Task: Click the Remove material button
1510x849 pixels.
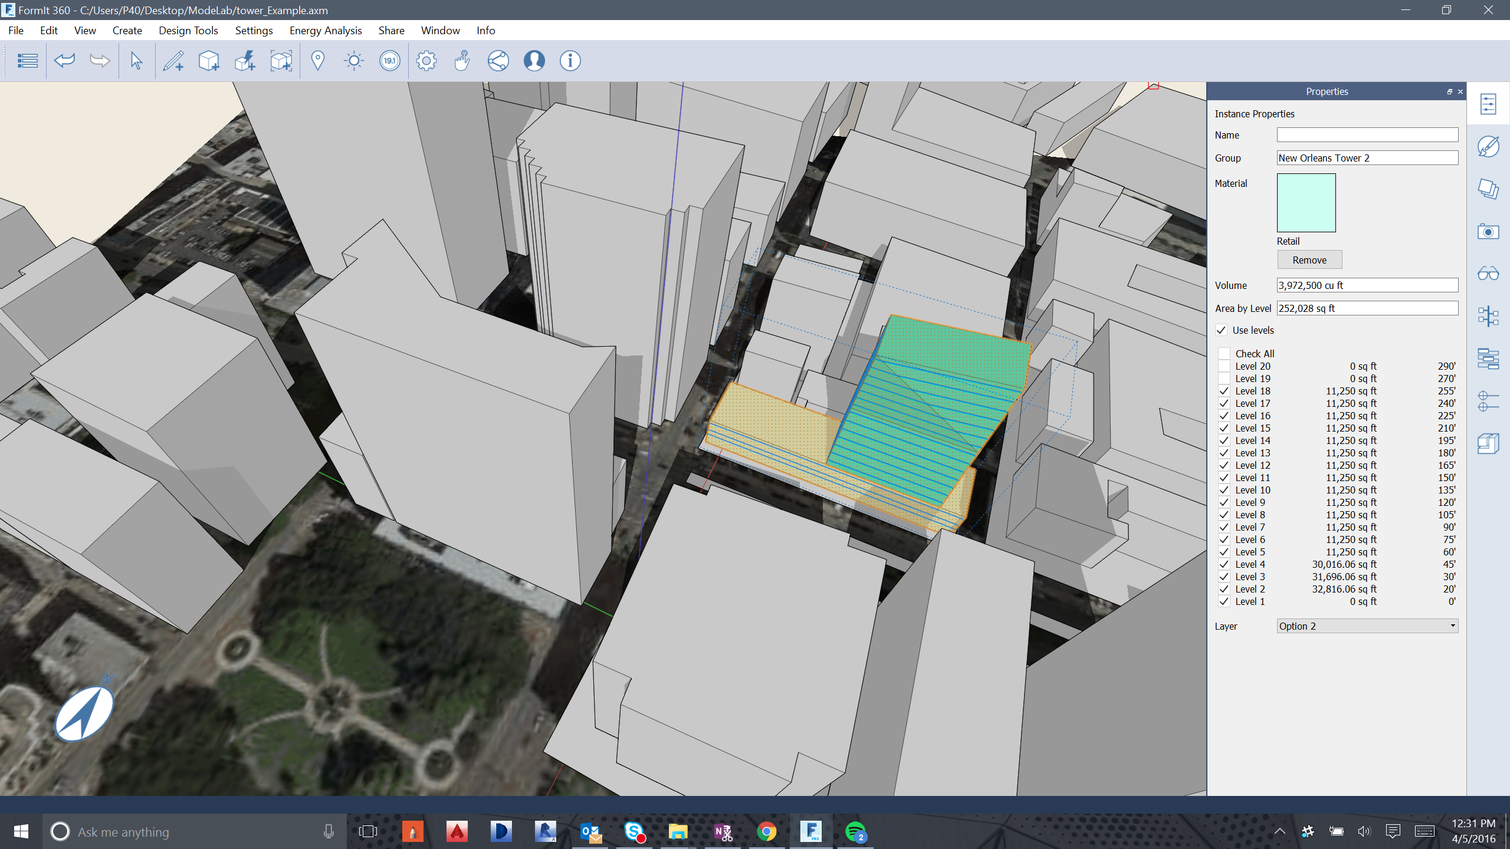Action: [x=1309, y=260]
